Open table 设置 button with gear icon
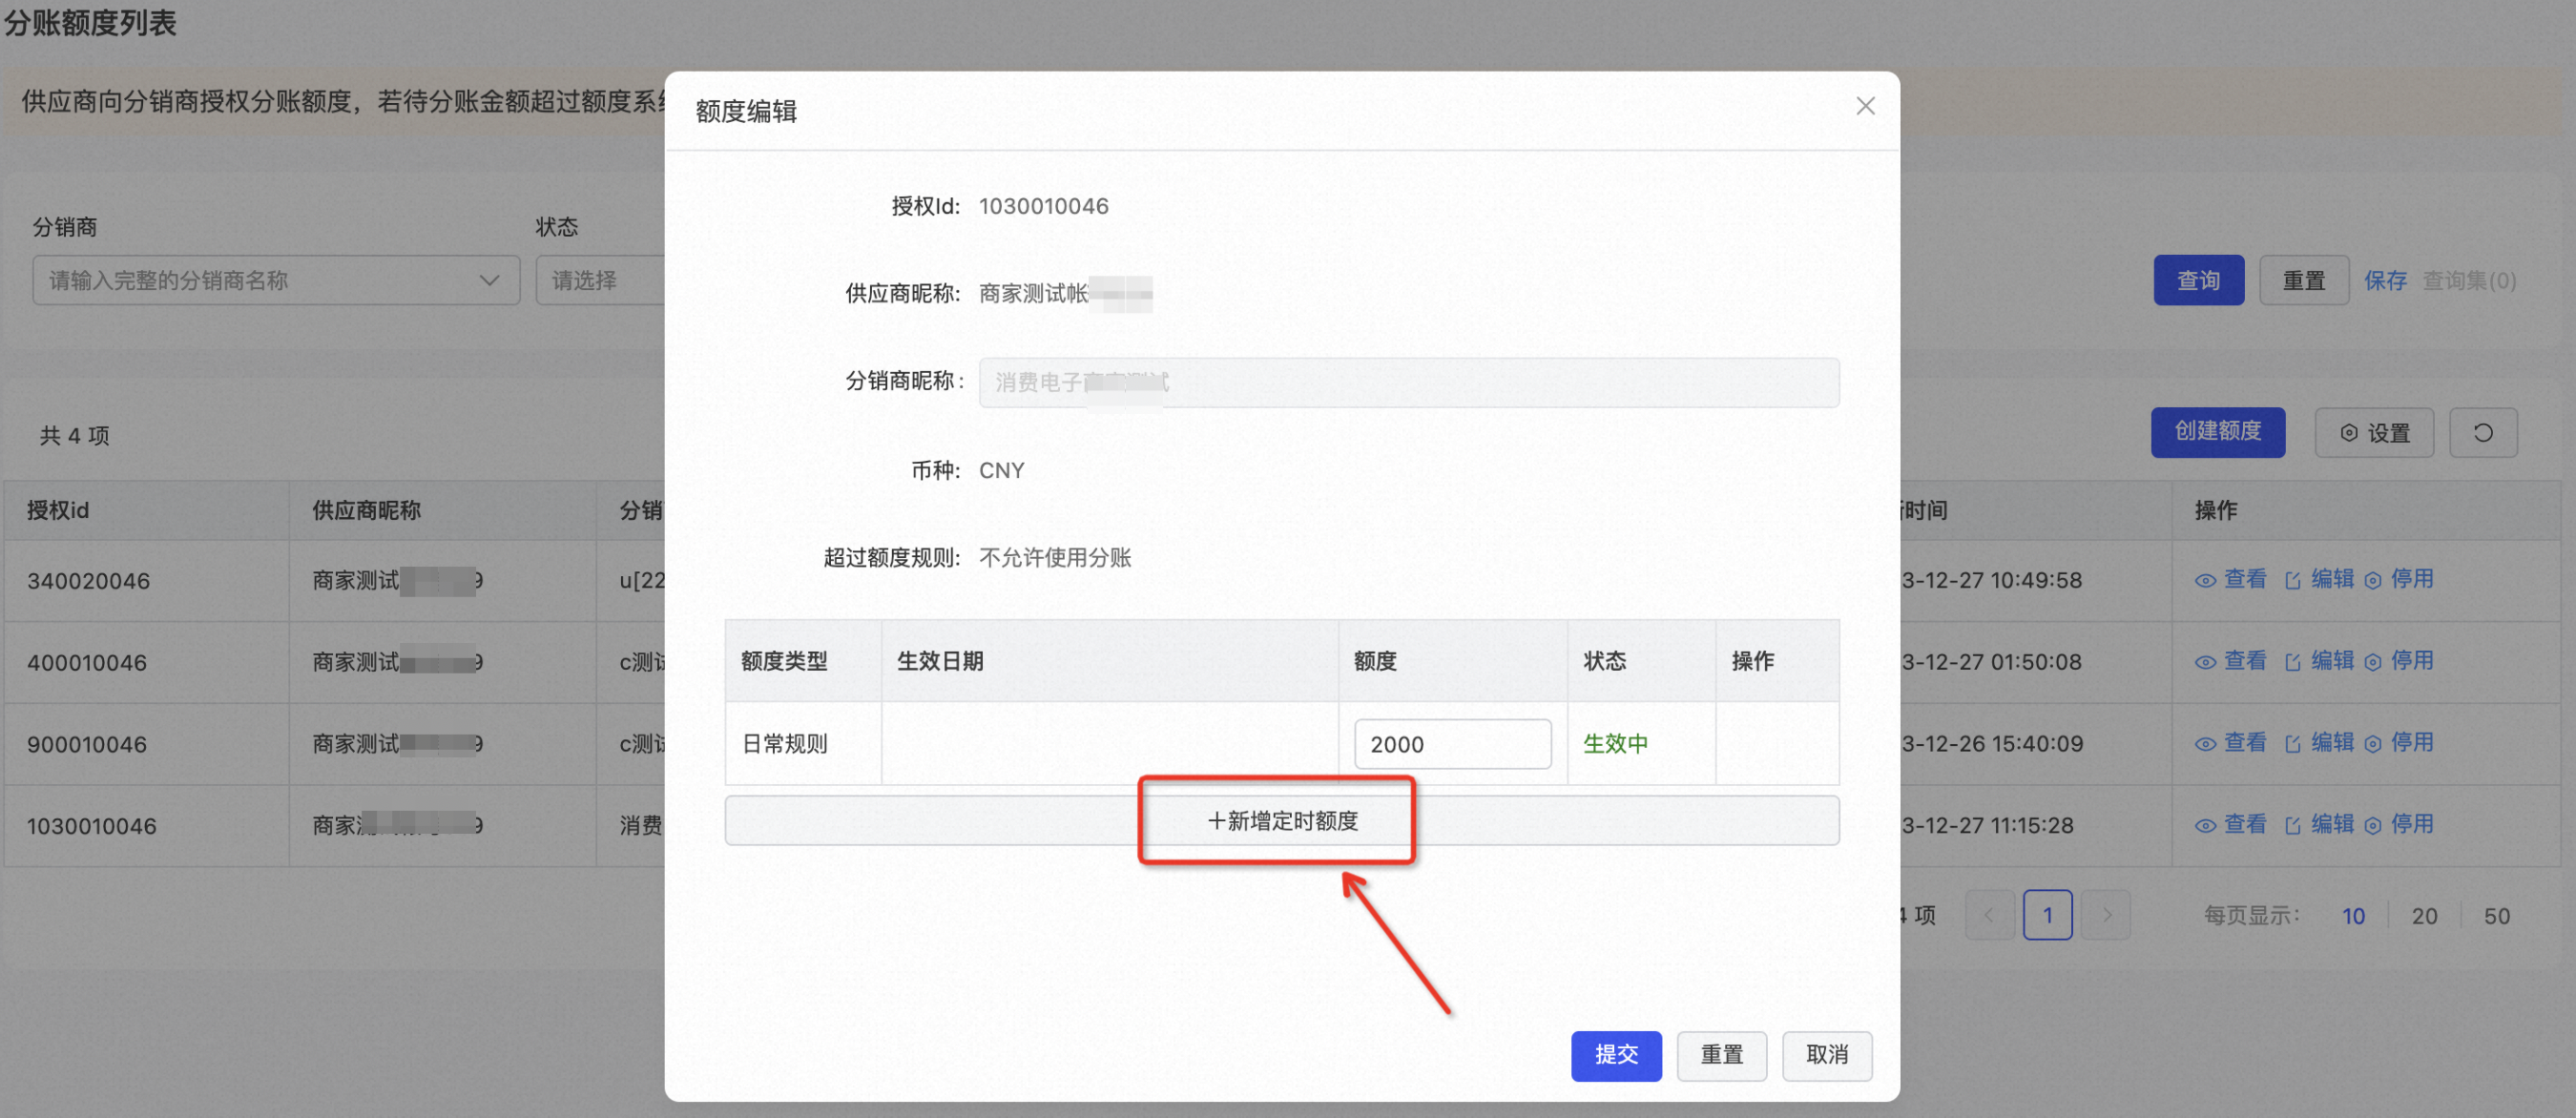 [2374, 432]
